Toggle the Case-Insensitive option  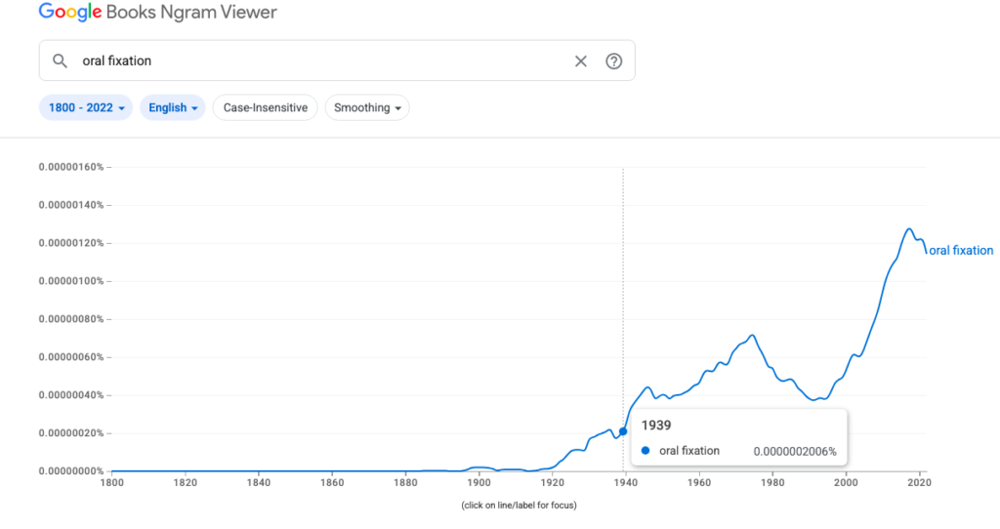[266, 107]
